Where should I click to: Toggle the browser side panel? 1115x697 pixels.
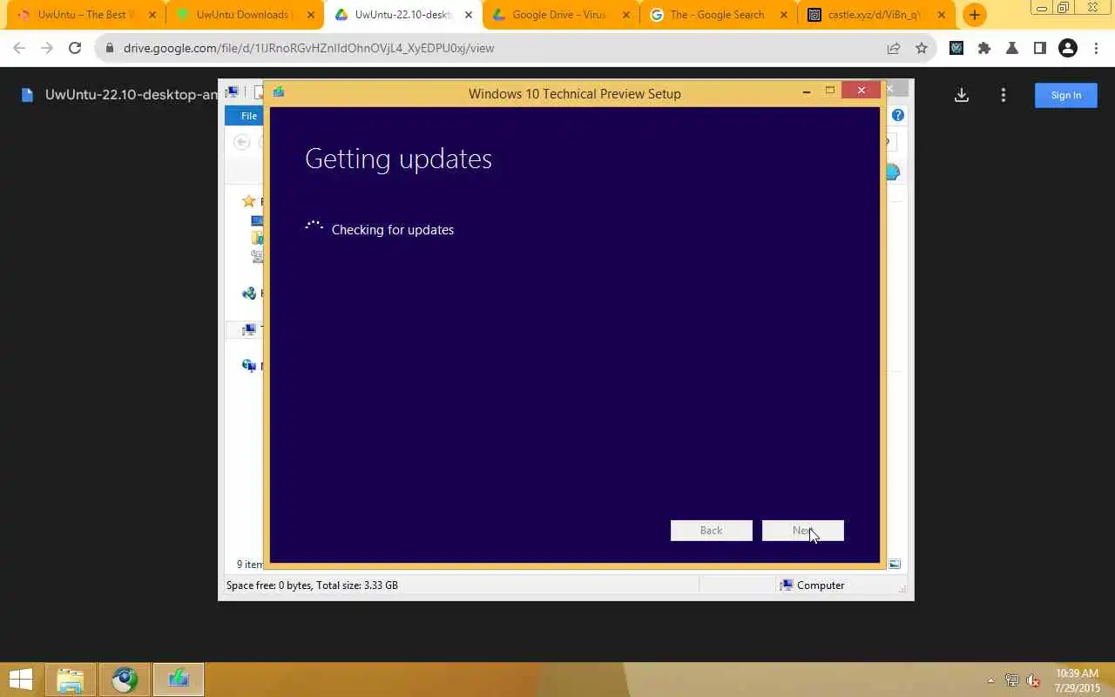1040,48
